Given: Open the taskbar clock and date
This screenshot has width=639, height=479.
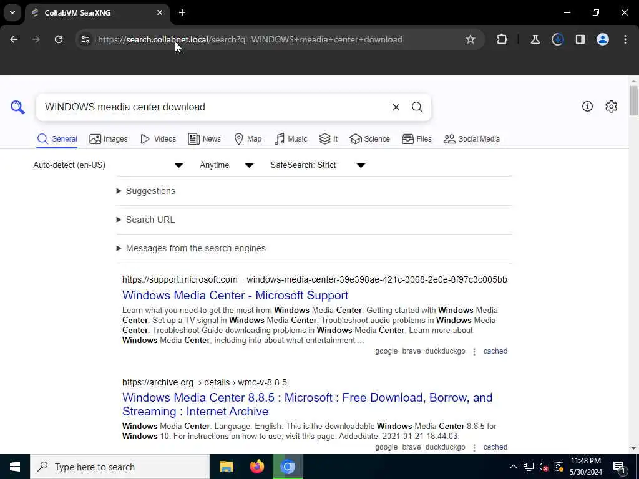Looking at the screenshot, I should click(585, 467).
